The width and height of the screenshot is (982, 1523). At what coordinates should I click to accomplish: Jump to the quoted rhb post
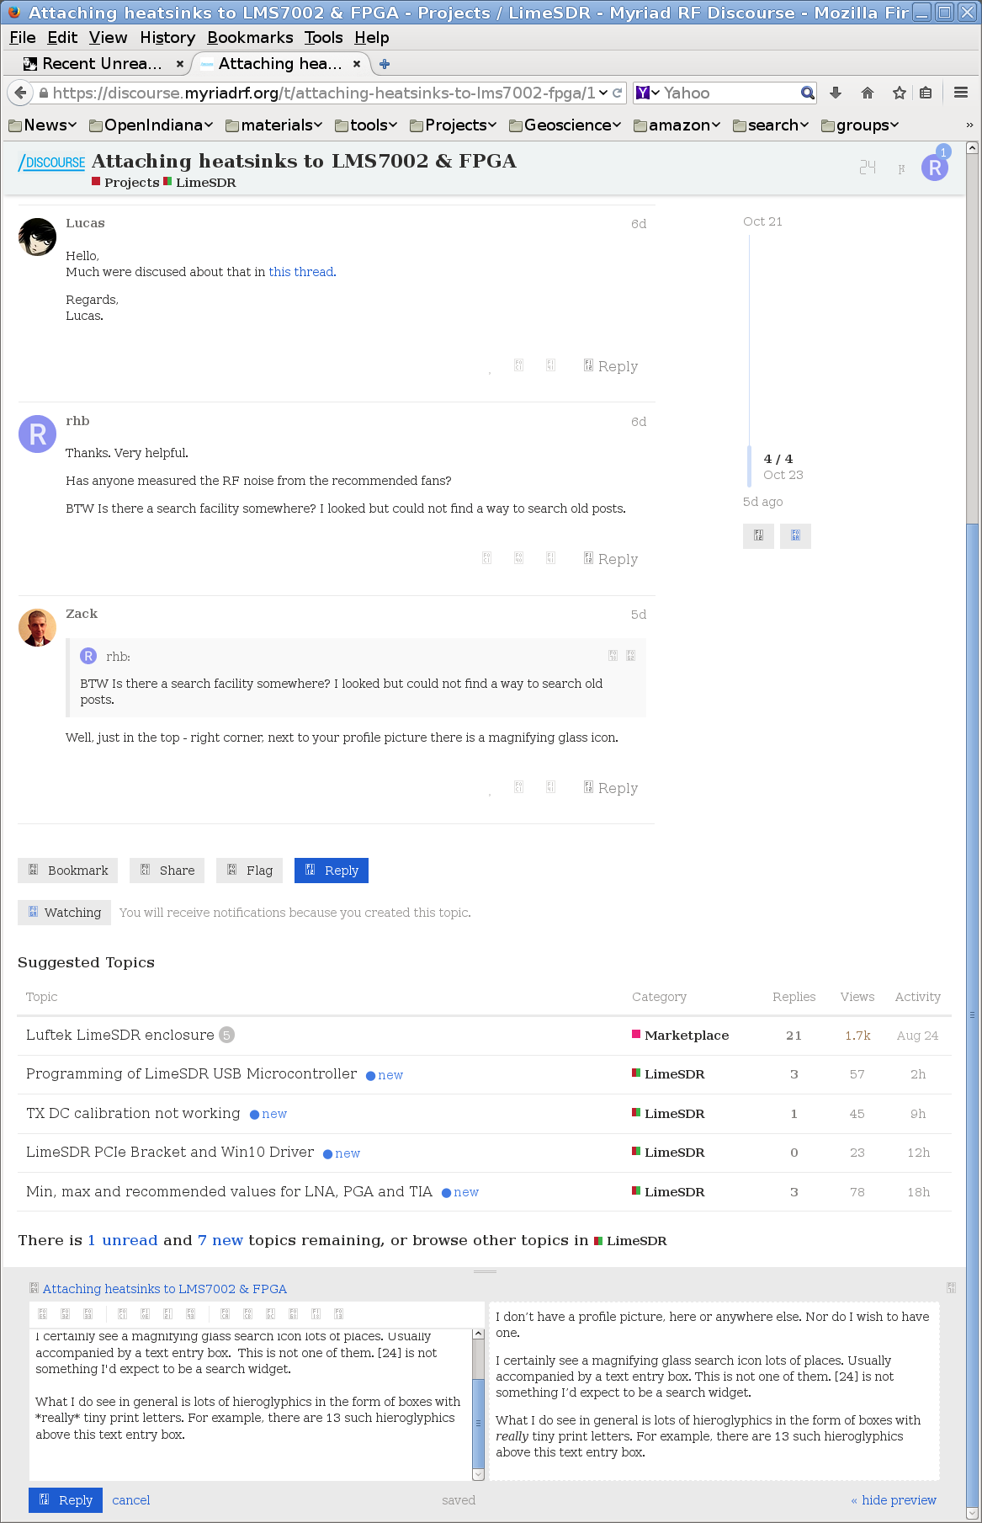(x=630, y=656)
